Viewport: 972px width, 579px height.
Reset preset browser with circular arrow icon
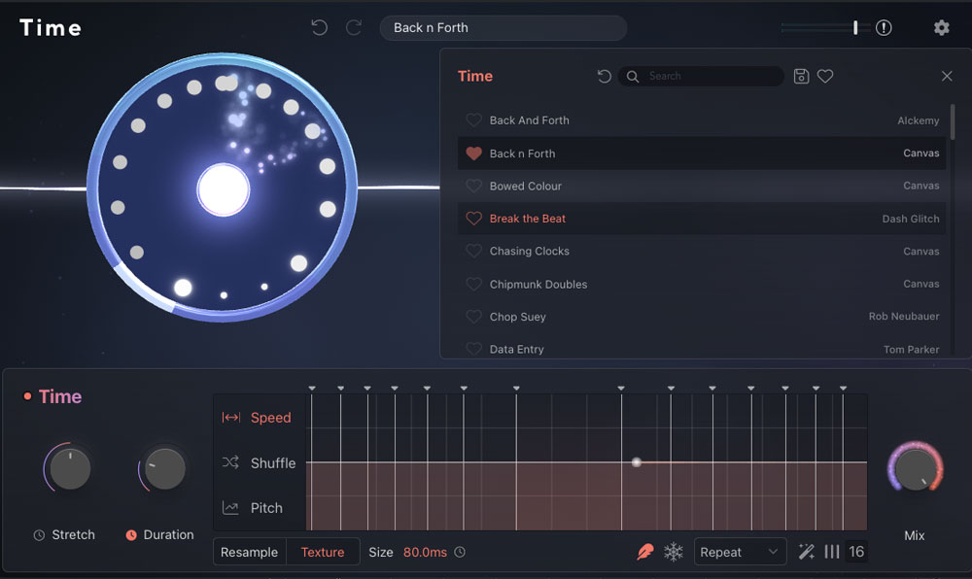(604, 76)
